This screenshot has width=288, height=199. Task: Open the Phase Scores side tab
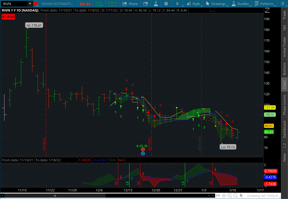click(285, 105)
